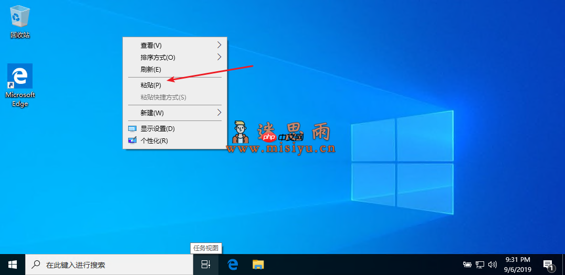565x275 pixels.
Task: Click the 个性化(R) menu icon
Action: tap(132, 140)
